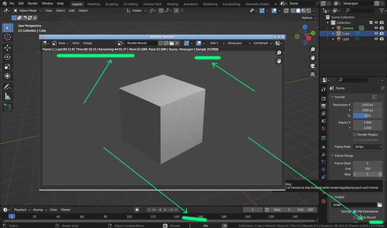The image size is (387, 228).
Task: Toggle Cache Result checkbox
Action: click(x=355, y=218)
